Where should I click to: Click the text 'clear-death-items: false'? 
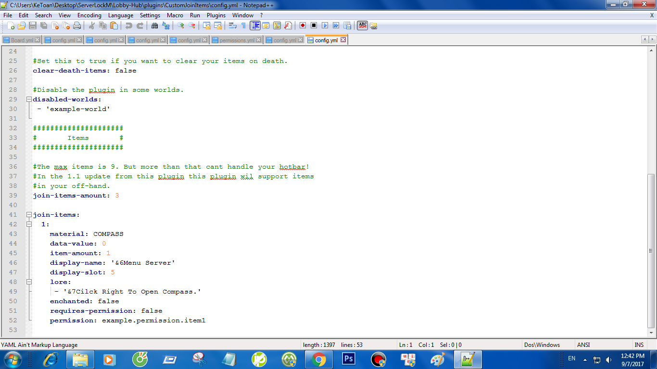(85, 71)
